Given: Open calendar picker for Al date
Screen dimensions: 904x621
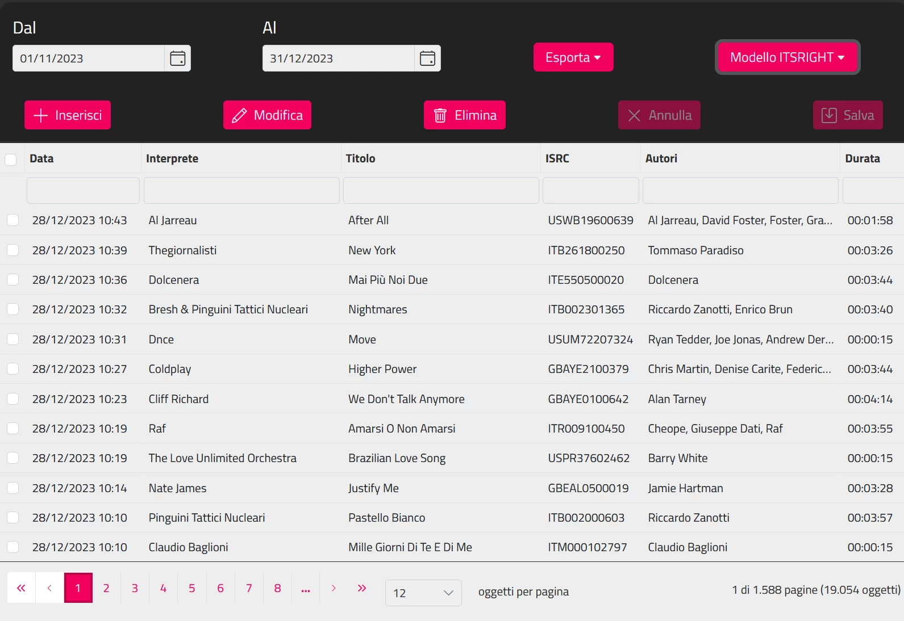Looking at the screenshot, I should coord(427,58).
